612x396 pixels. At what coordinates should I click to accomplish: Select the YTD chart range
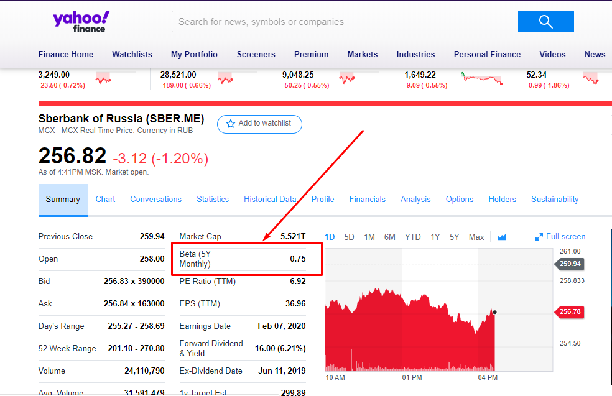click(x=412, y=237)
